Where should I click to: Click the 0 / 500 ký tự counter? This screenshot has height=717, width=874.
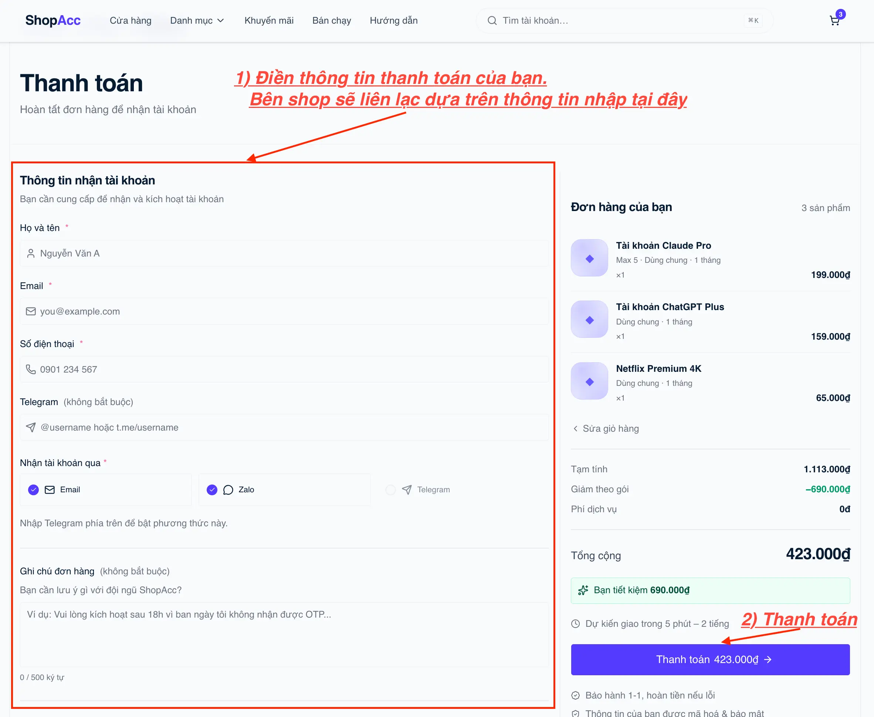coord(42,678)
